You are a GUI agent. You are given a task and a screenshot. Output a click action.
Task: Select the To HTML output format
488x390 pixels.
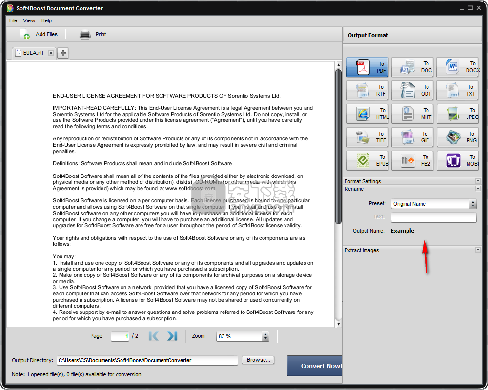pyautogui.click(x=367, y=114)
